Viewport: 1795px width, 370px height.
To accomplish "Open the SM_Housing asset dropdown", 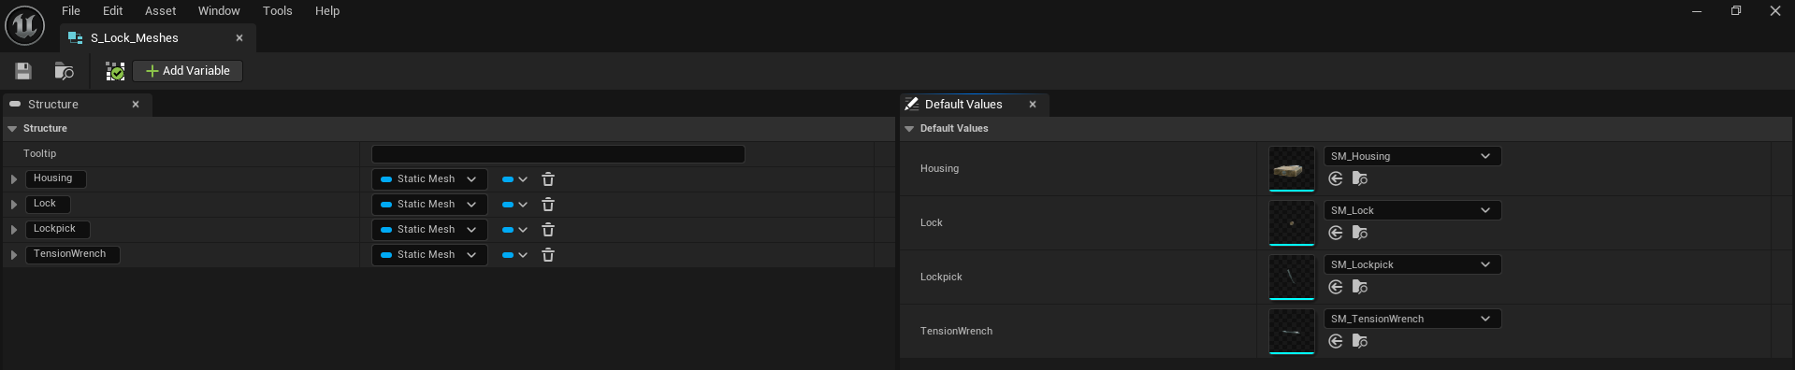I will 1412,156.
